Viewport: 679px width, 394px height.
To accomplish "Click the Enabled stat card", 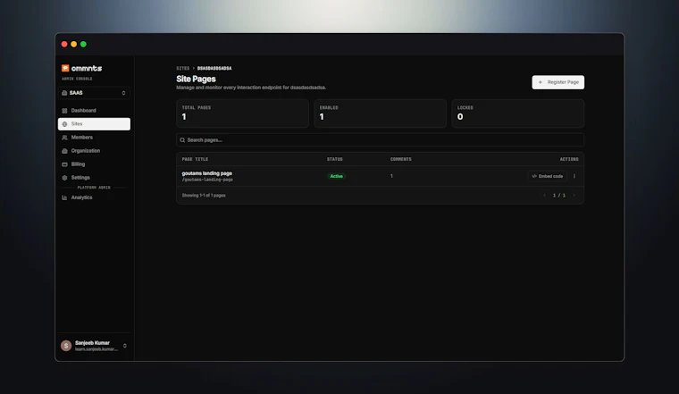I will pos(380,113).
